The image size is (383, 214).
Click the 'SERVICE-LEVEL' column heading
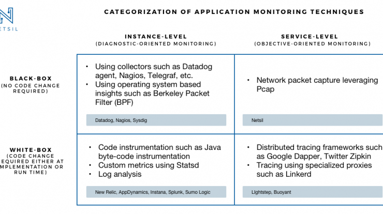coord(310,37)
